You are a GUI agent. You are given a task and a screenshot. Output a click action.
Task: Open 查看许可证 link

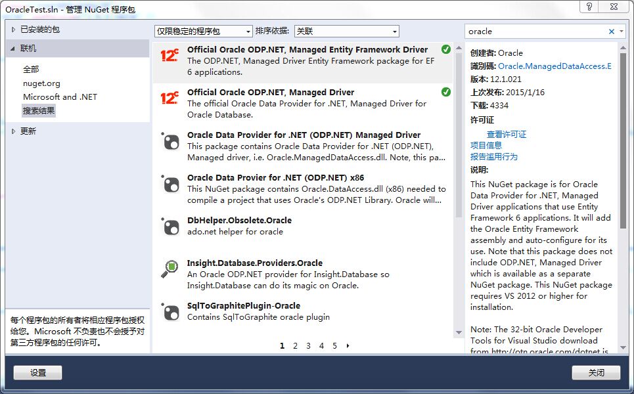[x=507, y=135]
